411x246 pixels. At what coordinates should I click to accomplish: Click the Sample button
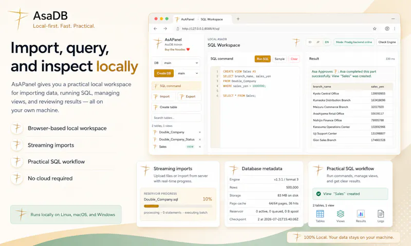[x=279, y=59]
